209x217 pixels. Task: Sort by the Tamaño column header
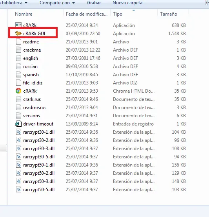[x=169, y=14]
